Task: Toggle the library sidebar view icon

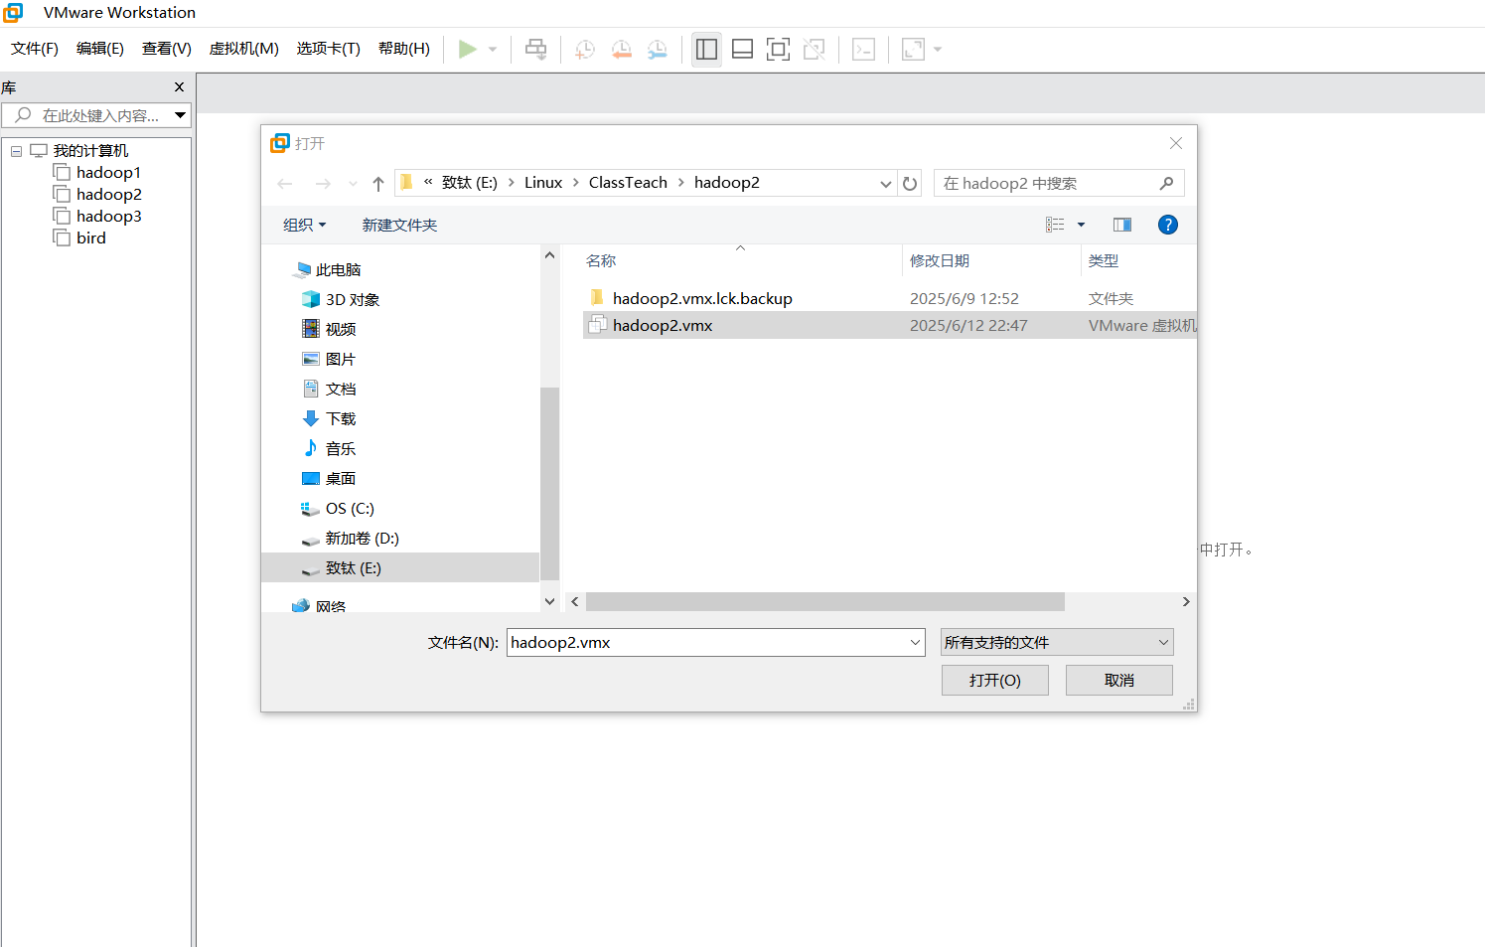Action: coord(706,49)
